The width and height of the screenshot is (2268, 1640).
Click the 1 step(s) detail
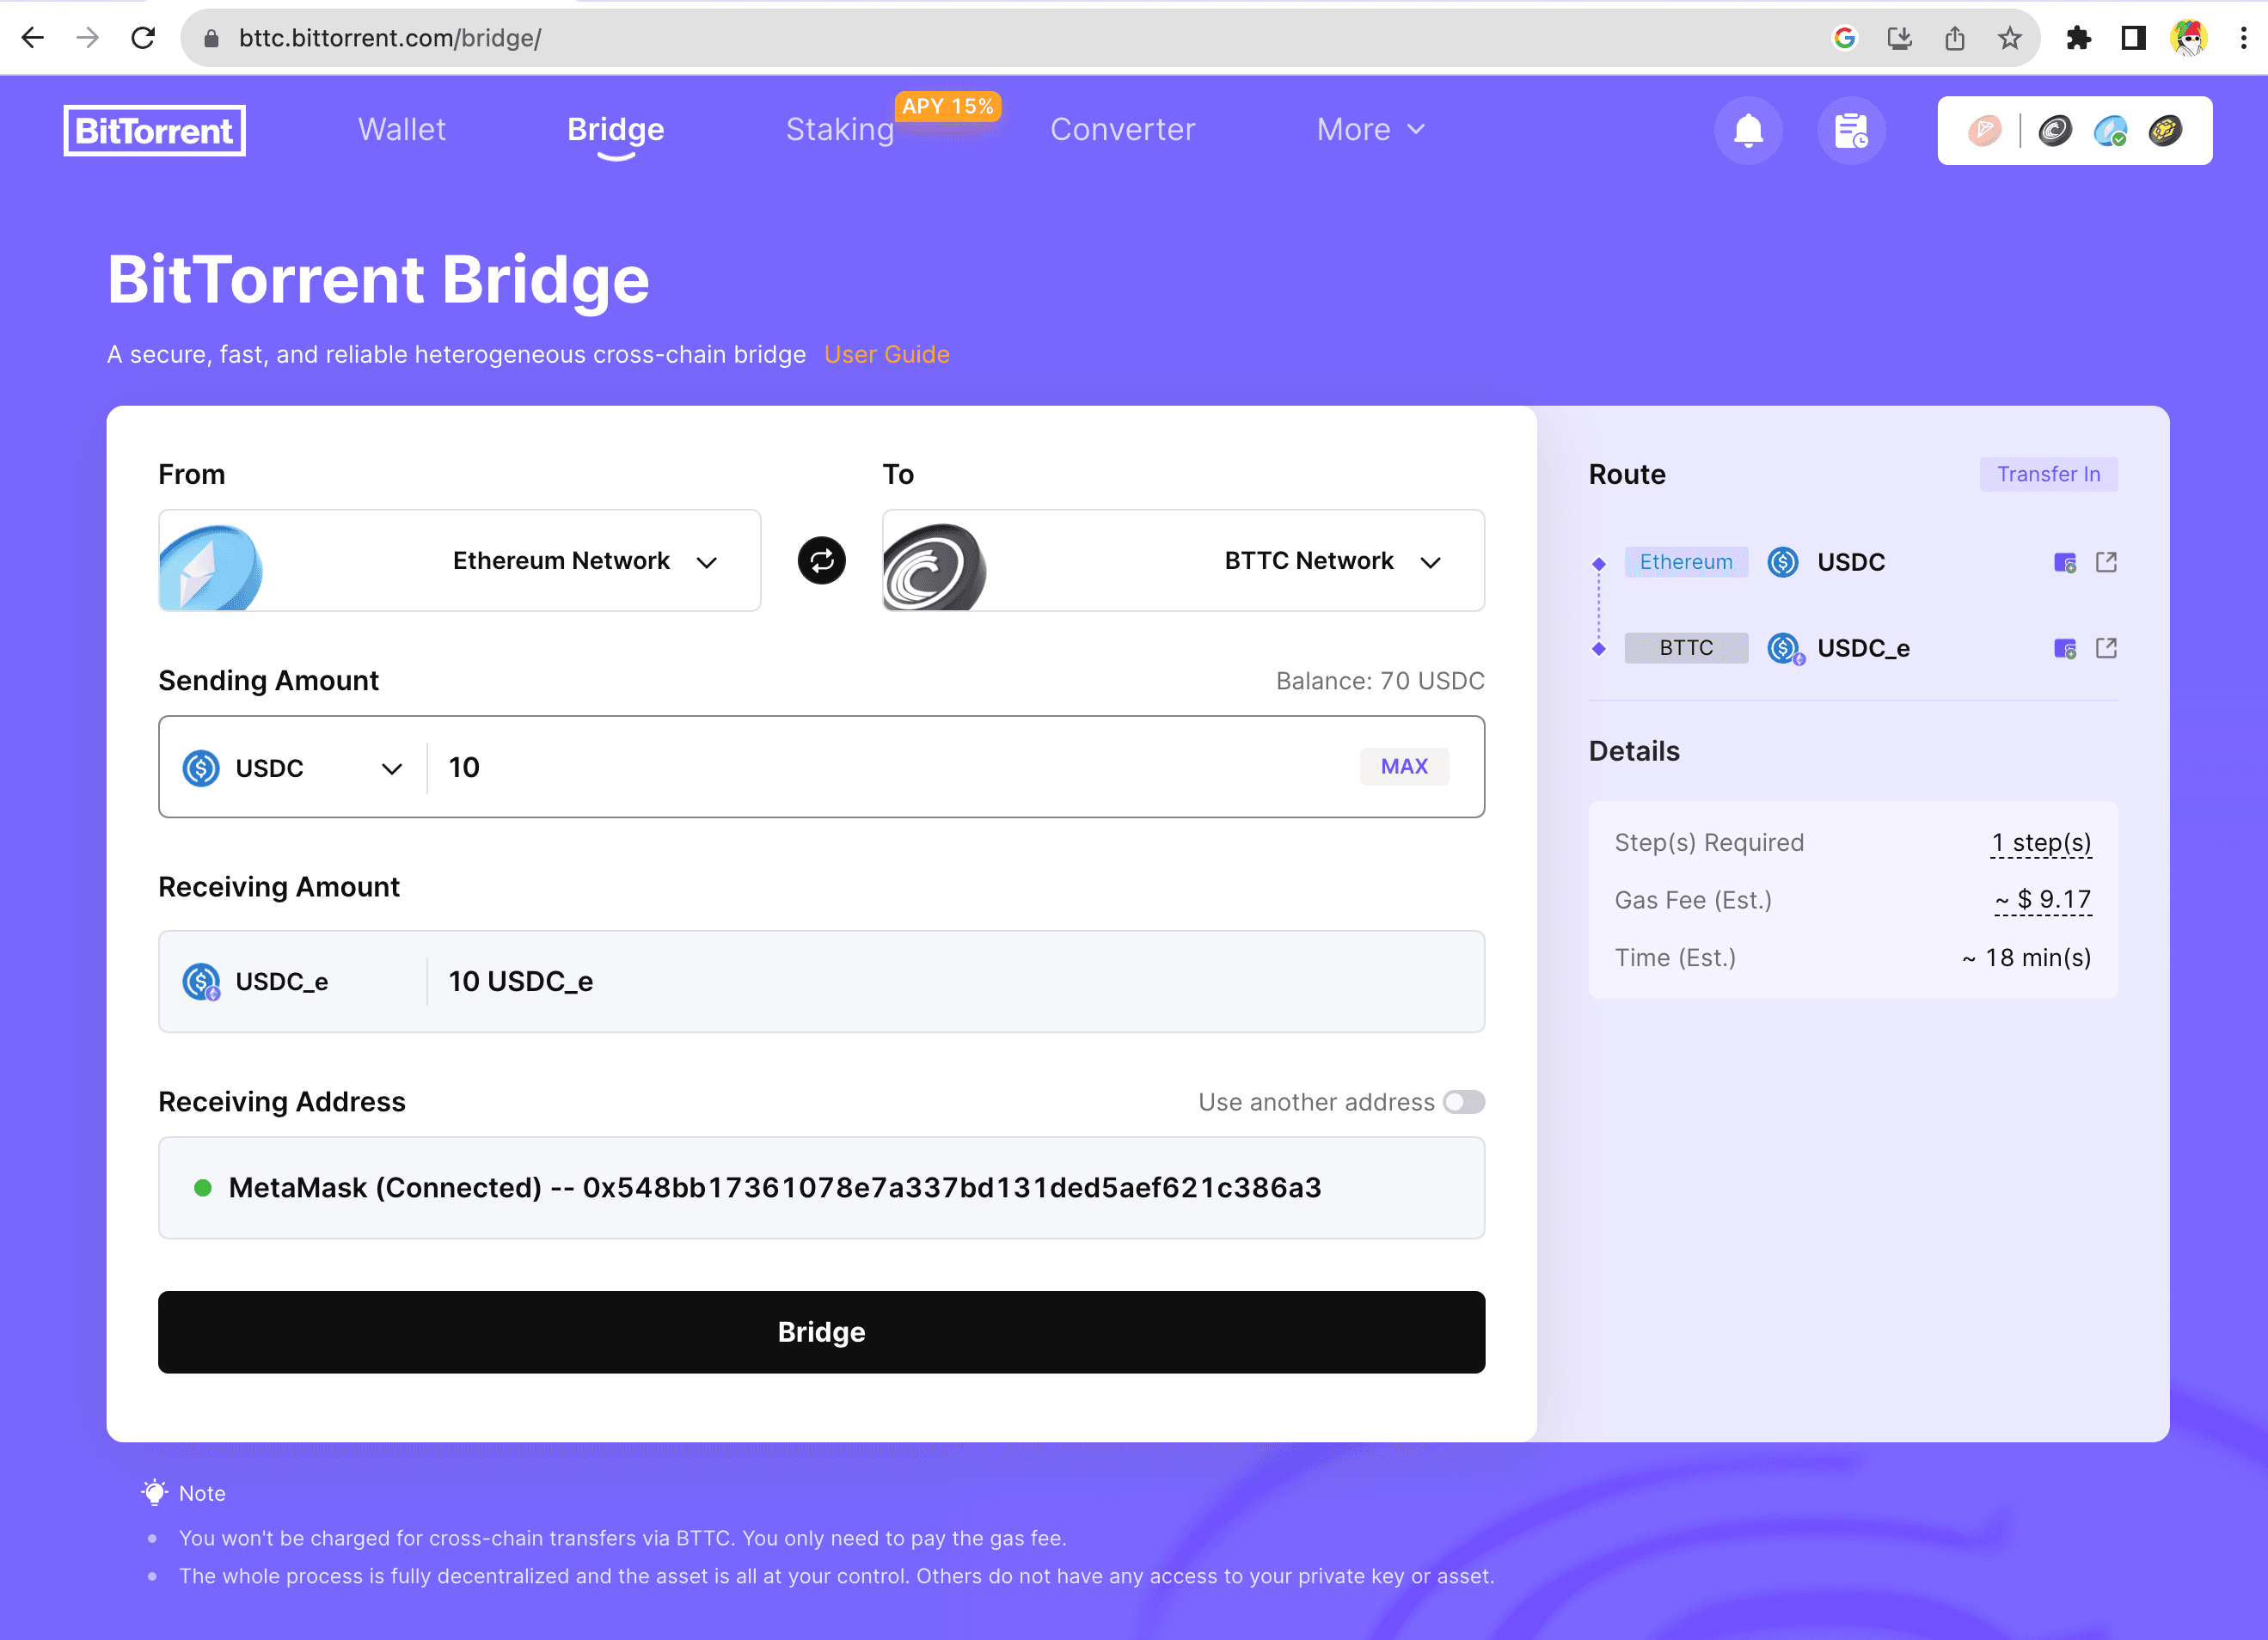click(x=2041, y=843)
